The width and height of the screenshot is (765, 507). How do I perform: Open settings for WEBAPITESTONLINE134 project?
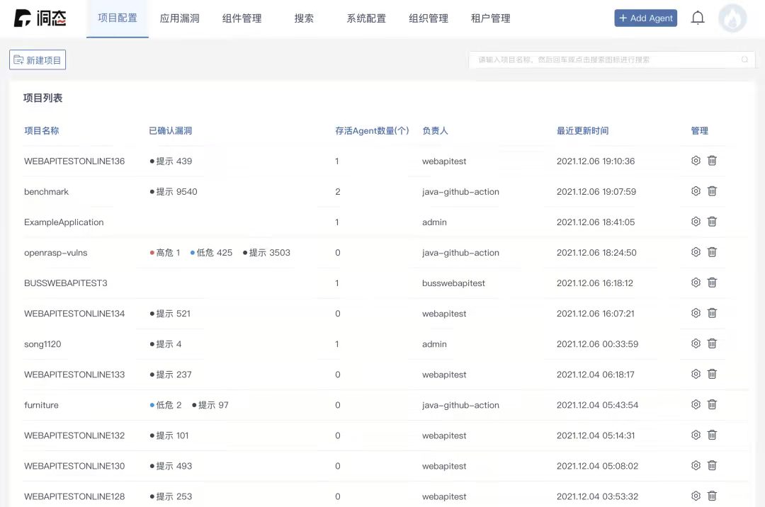(x=696, y=313)
